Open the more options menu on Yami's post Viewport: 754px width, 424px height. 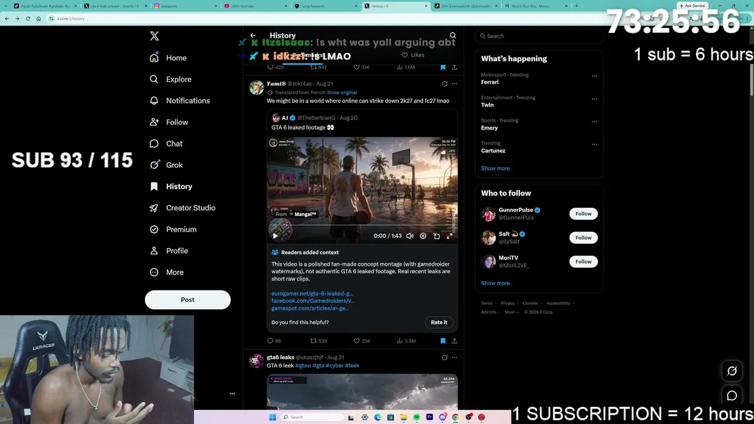point(454,84)
